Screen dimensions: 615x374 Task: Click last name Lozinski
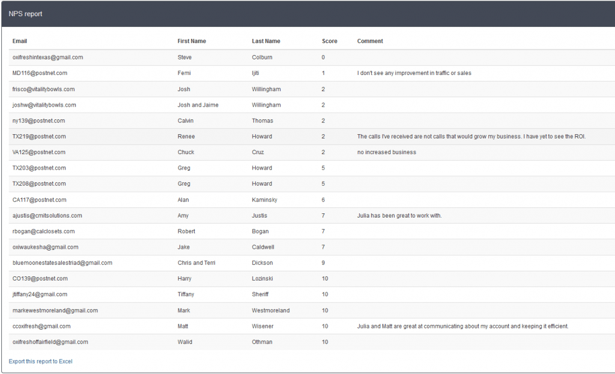[x=262, y=279]
